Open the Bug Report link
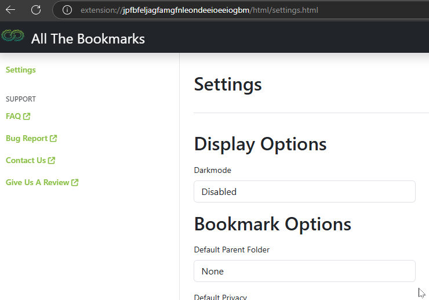 point(27,138)
